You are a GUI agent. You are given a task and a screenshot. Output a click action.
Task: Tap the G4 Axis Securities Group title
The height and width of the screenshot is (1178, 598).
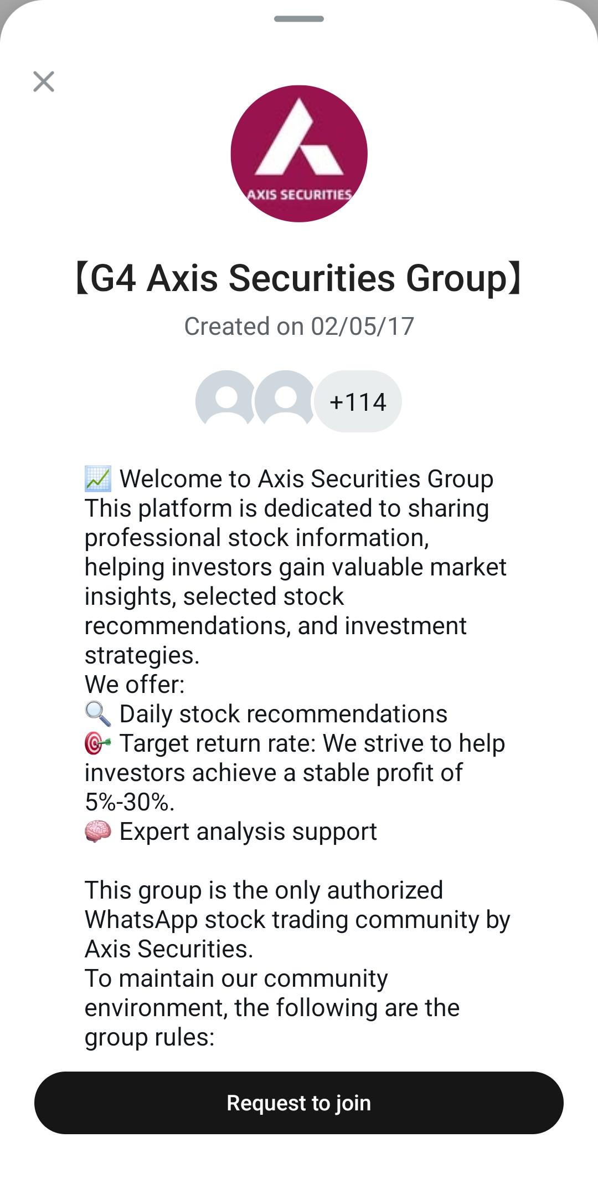[x=299, y=278]
